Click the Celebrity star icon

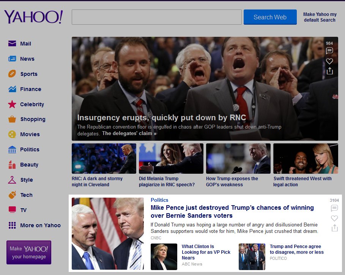[12, 104]
